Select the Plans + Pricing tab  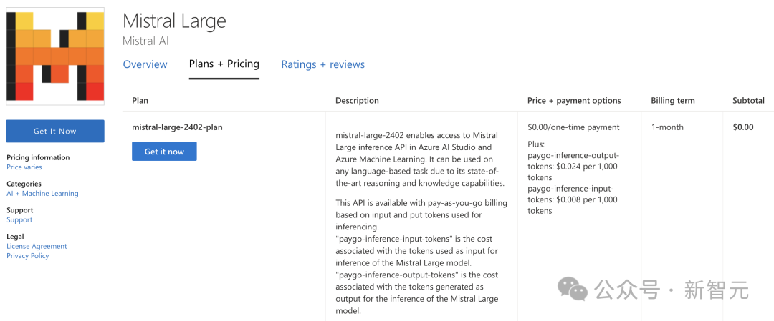[224, 64]
